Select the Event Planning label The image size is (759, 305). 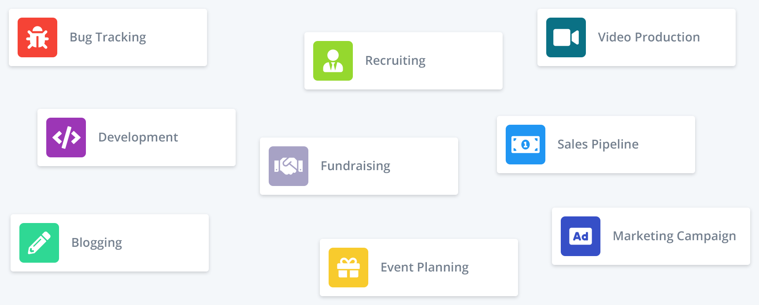pos(425,268)
